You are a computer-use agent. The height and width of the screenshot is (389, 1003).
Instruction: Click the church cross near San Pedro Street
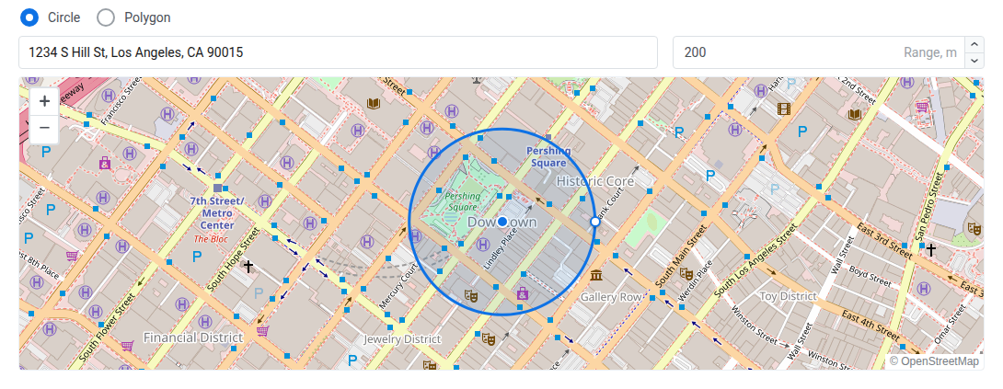click(931, 249)
